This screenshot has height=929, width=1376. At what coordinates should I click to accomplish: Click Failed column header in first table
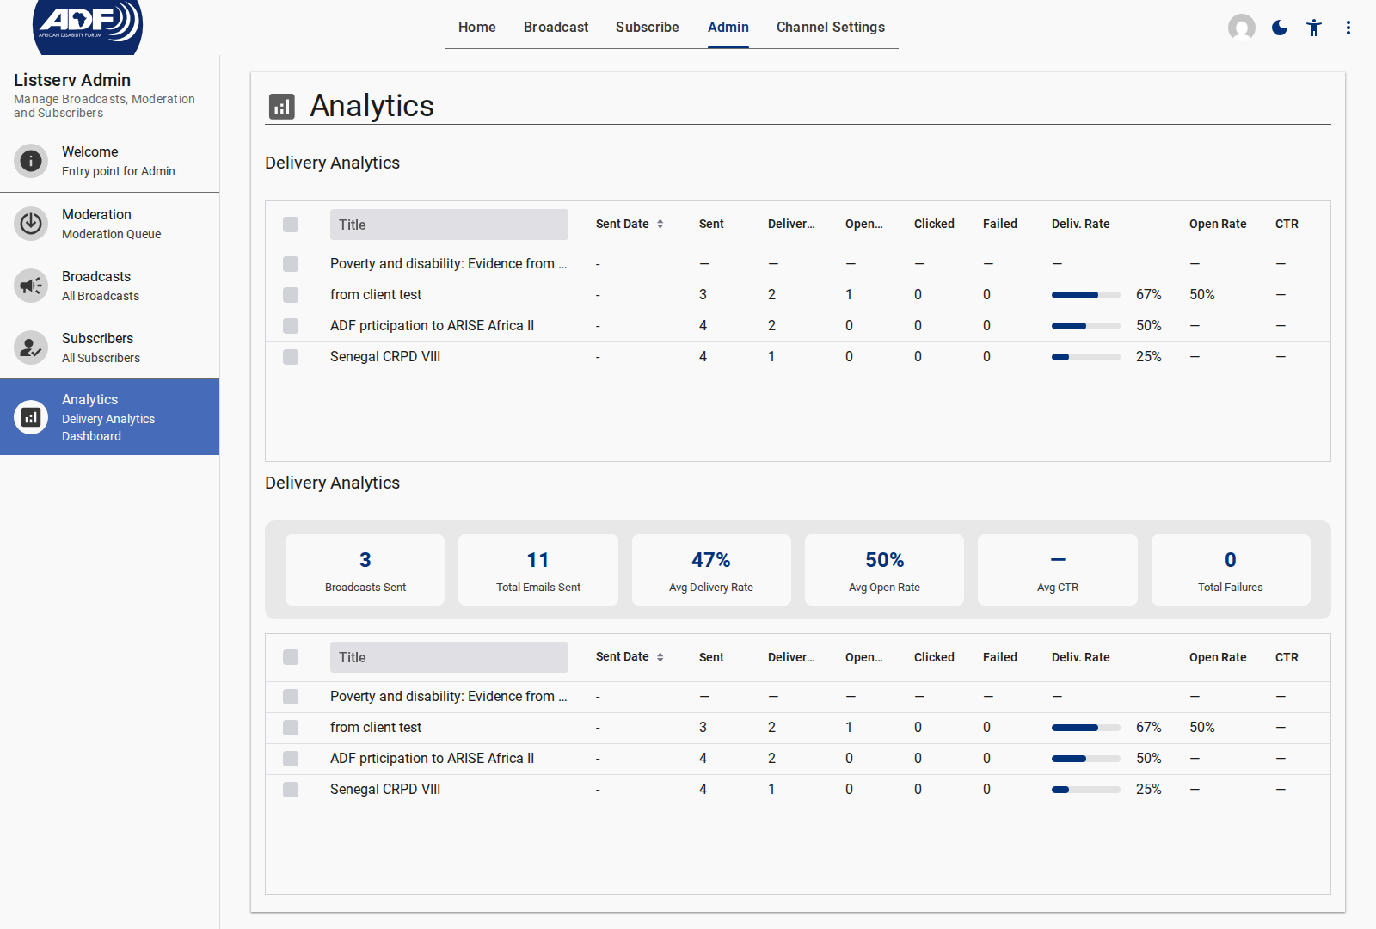pyautogui.click(x=1000, y=224)
